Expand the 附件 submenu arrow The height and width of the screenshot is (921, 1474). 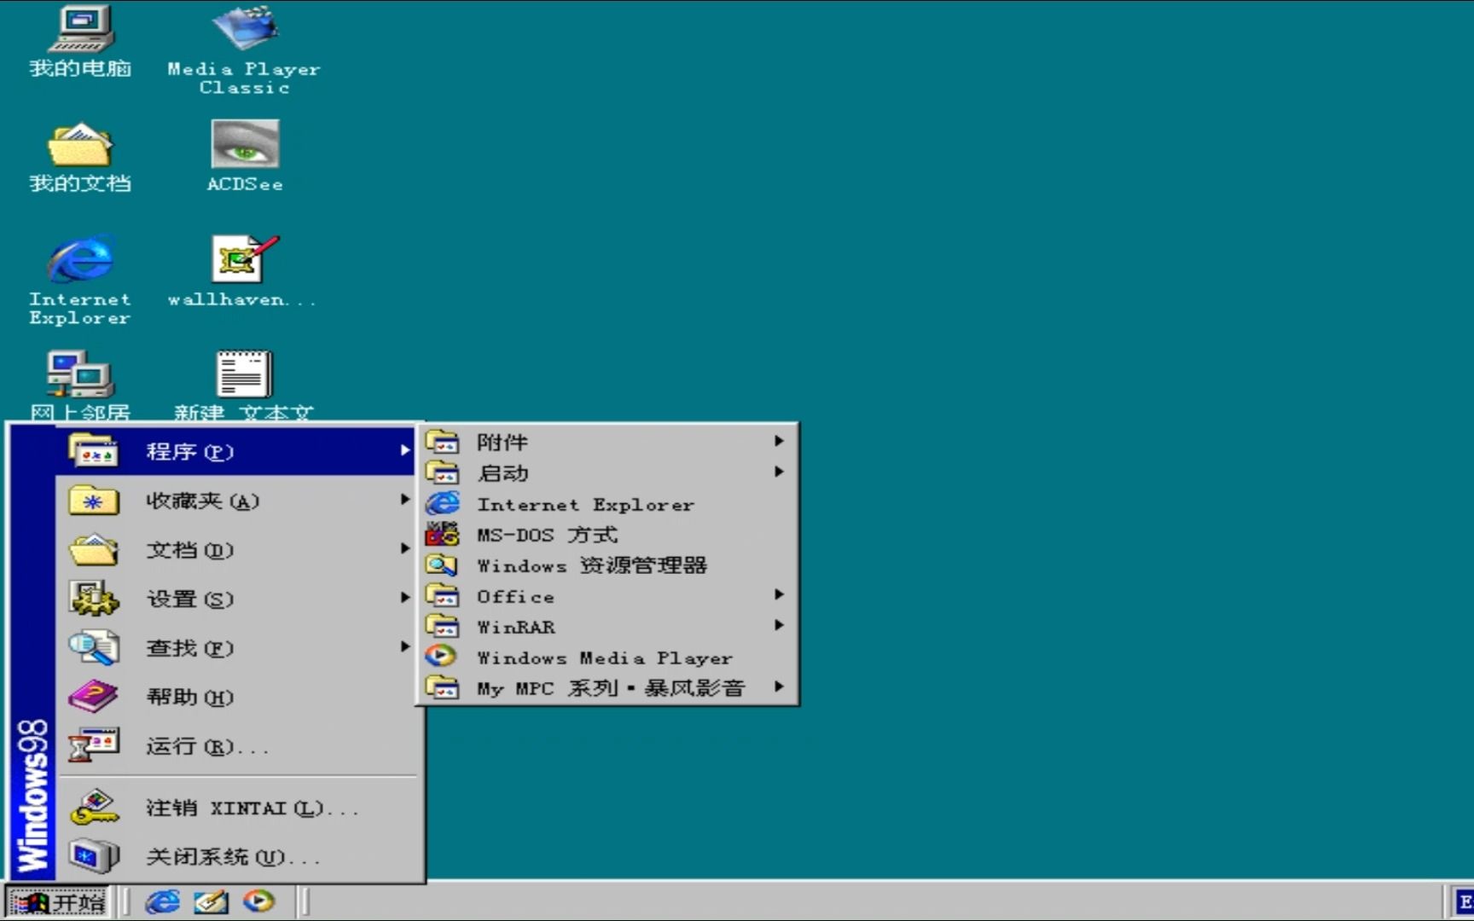point(779,441)
